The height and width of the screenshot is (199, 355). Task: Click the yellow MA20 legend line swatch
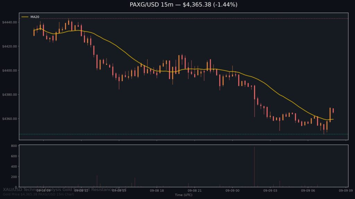25,17
